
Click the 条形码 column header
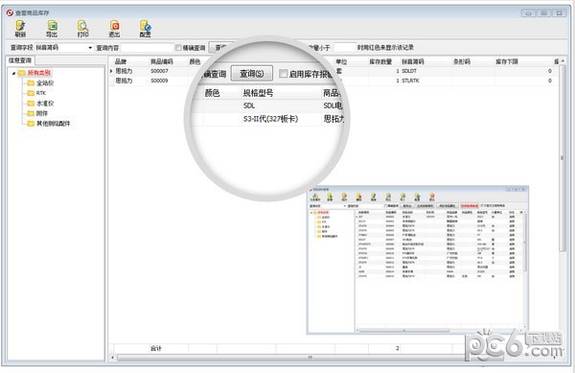click(462, 61)
